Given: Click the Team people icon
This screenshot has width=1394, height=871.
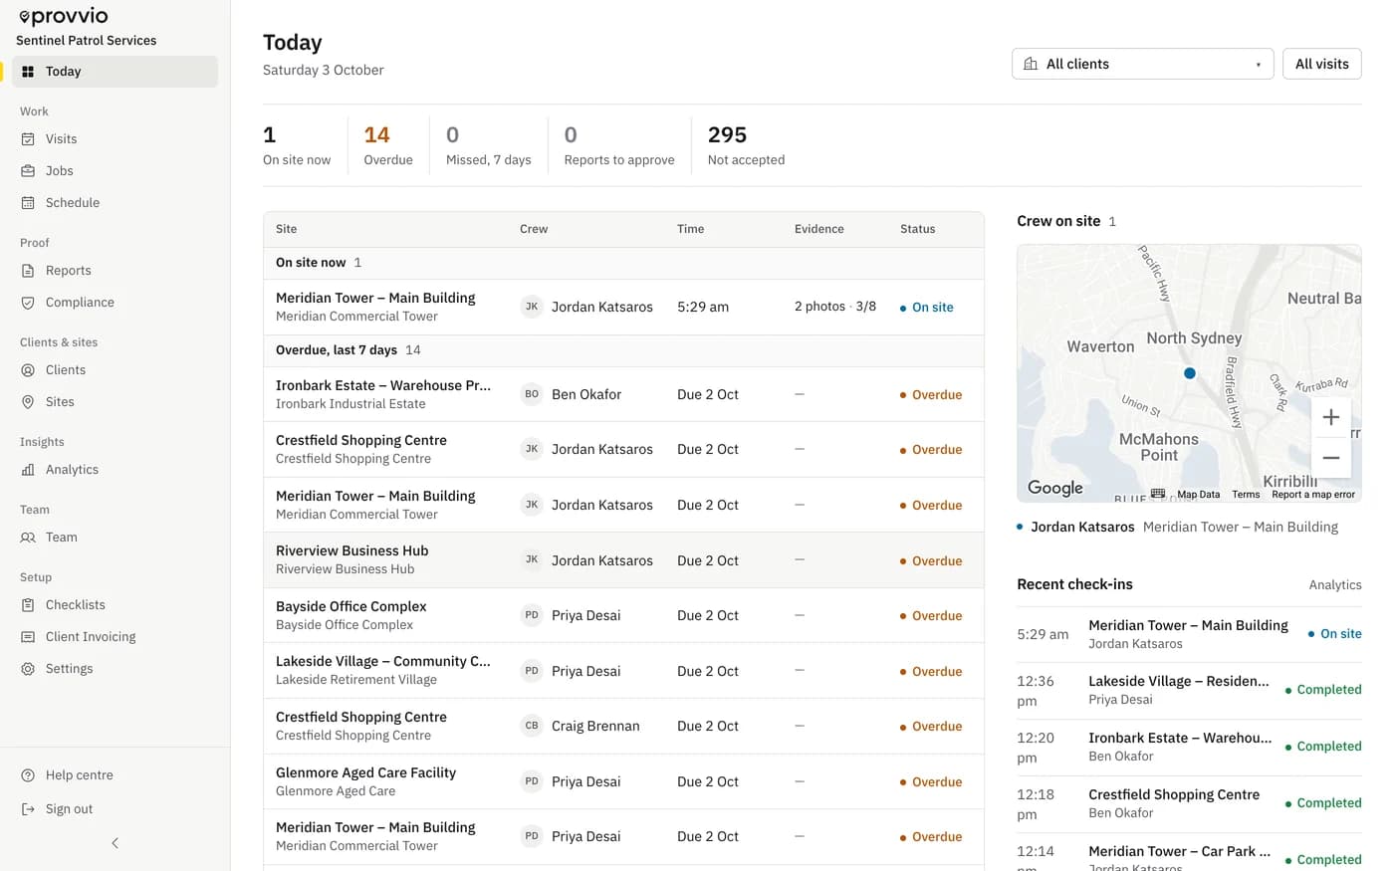Looking at the screenshot, I should tap(28, 538).
